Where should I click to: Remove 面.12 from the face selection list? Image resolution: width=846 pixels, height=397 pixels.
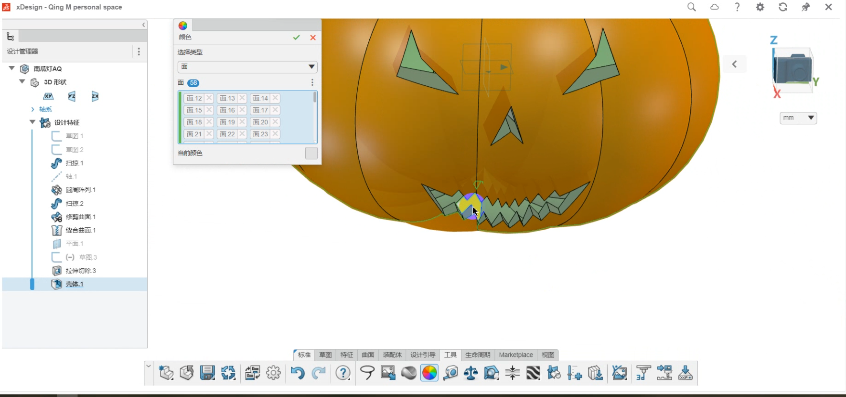(x=209, y=98)
